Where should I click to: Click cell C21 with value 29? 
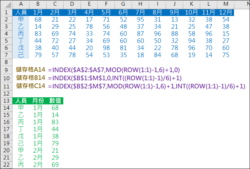(55, 158)
